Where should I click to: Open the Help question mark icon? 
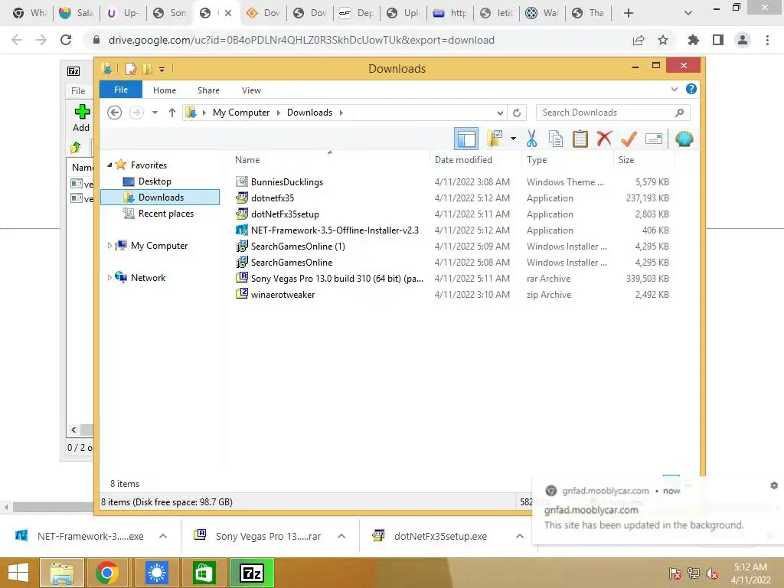[x=691, y=89]
